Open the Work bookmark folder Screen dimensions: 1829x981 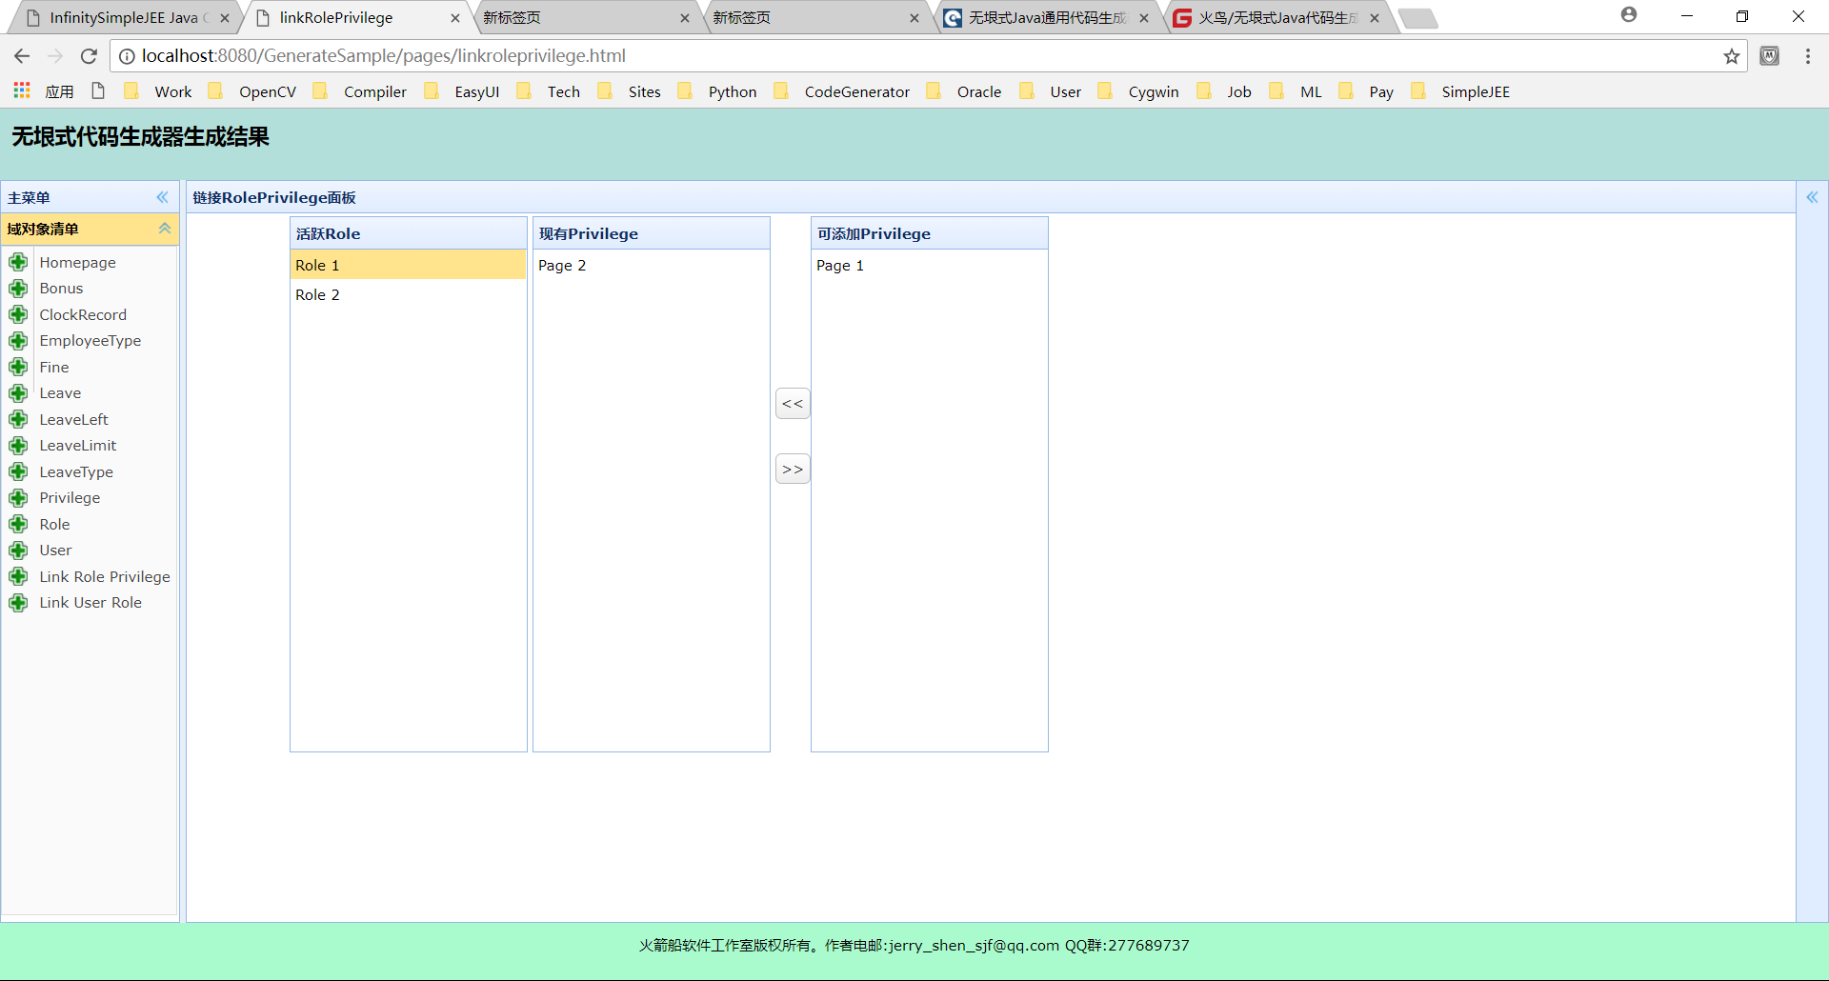coord(158,91)
